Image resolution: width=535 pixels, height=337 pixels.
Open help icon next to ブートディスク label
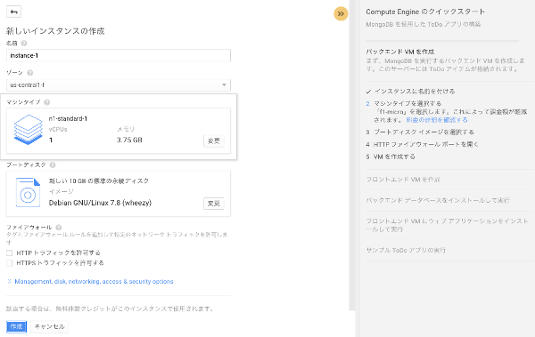click(53, 164)
